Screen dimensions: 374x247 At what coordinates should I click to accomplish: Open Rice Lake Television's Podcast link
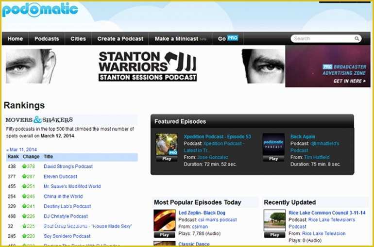tap(322, 223)
